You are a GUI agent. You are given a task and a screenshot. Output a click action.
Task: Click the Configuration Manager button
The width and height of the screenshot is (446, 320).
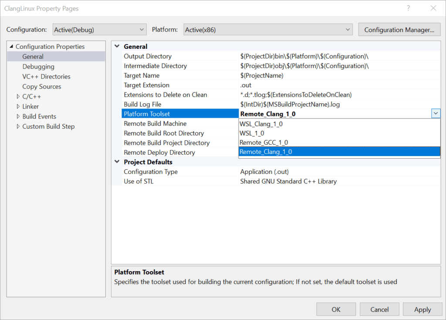(x=399, y=29)
